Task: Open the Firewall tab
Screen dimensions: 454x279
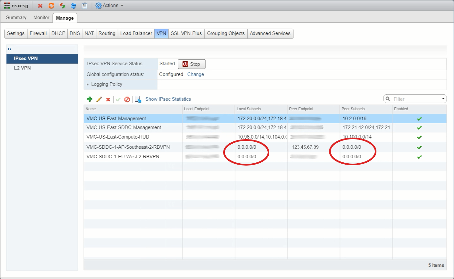Action: (x=38, y=33)
